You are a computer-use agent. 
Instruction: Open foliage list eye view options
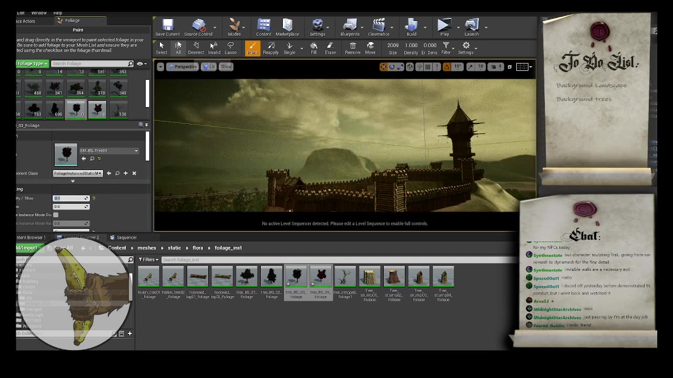[140, 64]
